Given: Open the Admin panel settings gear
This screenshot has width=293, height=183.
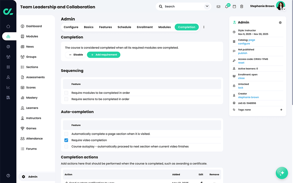Looking at the screenshot, I should point(280,22).
